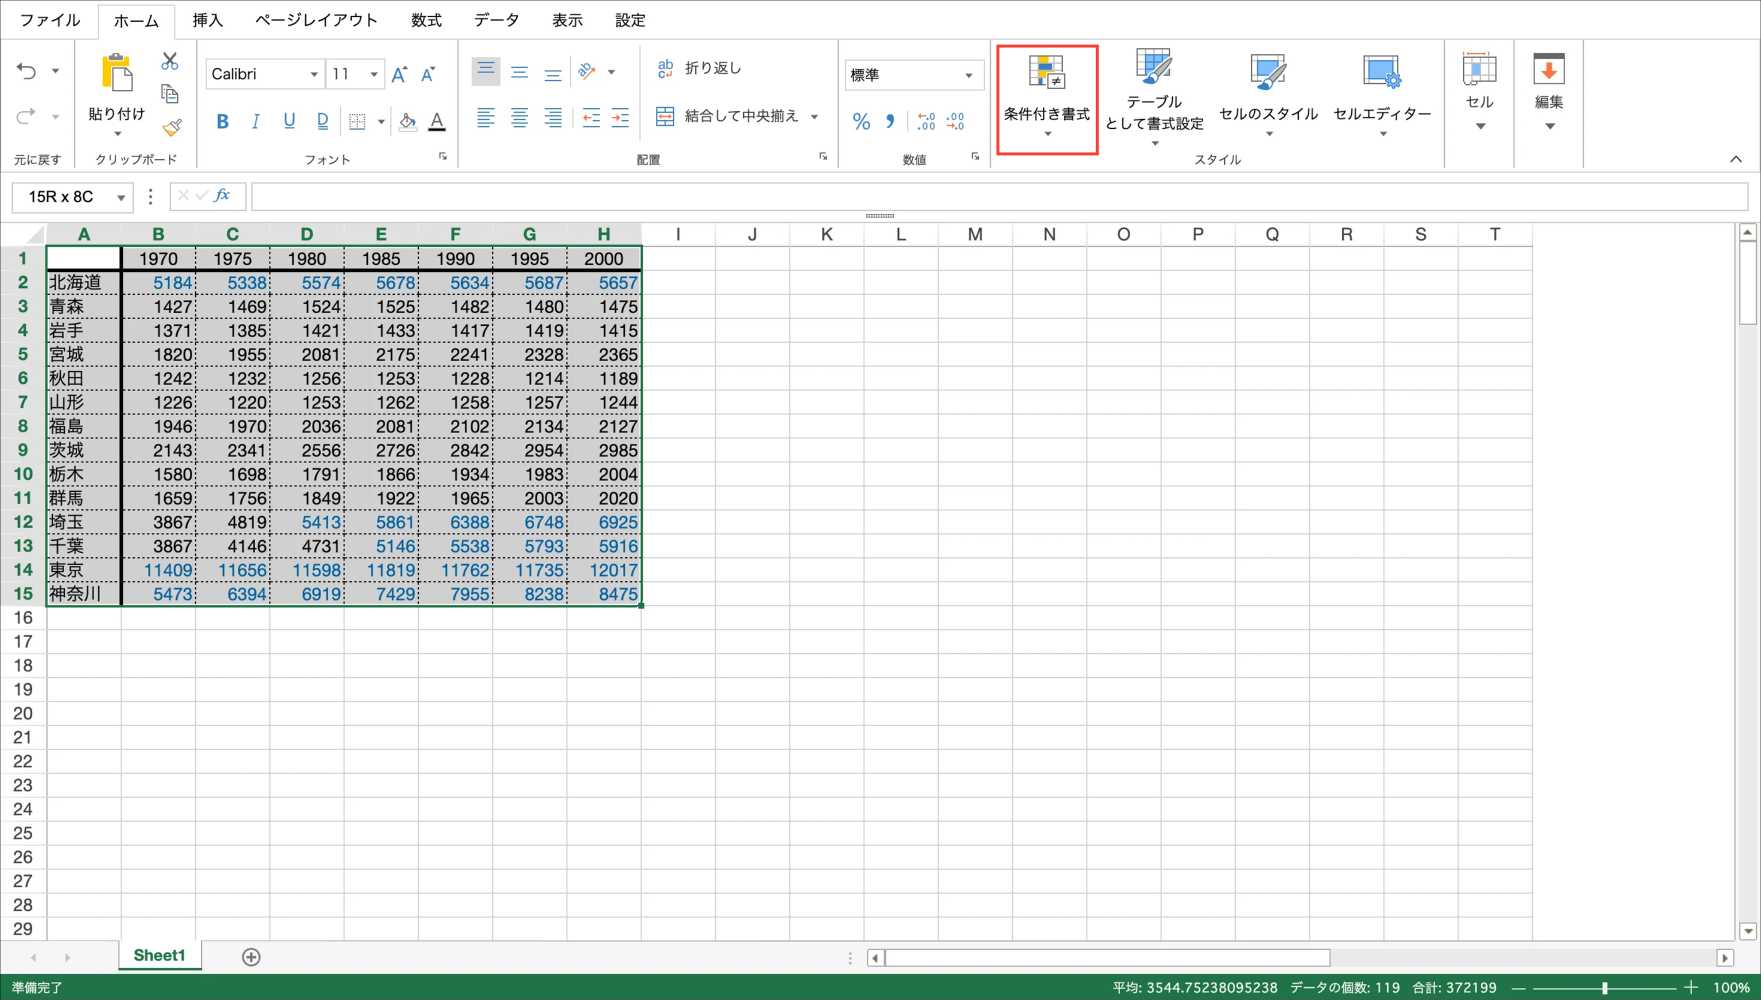Click the fill color bucket icon
This screenshot has width=1761, height=1000.
point(407,122)
